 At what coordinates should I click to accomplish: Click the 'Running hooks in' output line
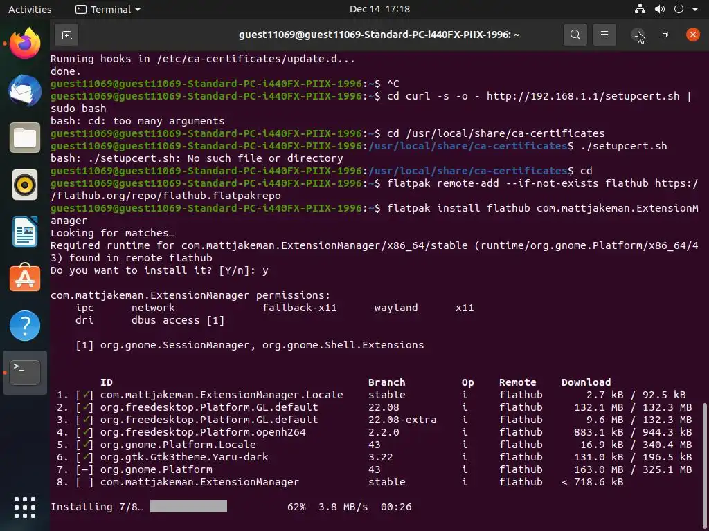203,59
